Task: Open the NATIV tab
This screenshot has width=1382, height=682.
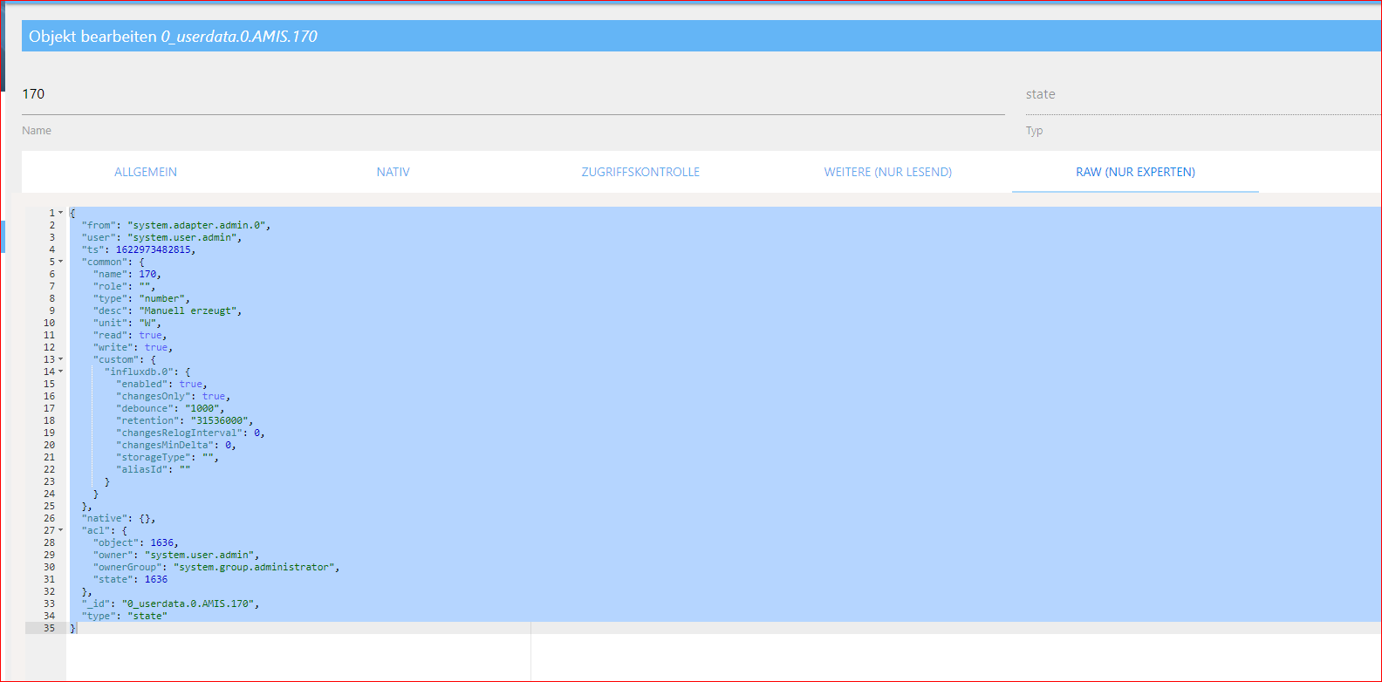Action: (x=393, y=172)
